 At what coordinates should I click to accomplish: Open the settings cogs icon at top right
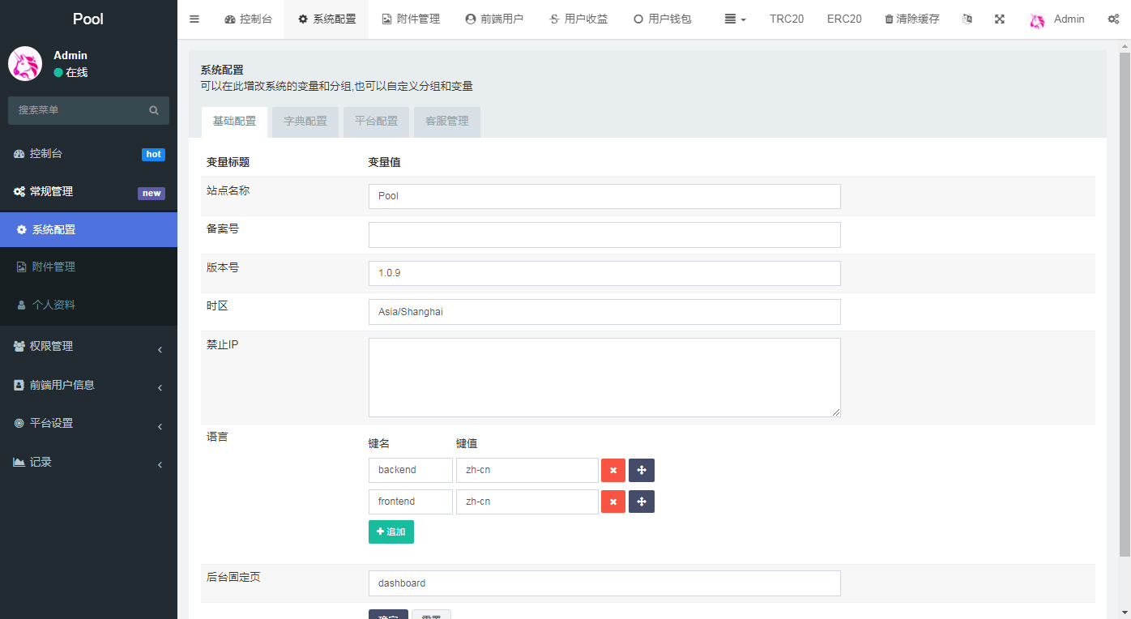pos(1113,19)
